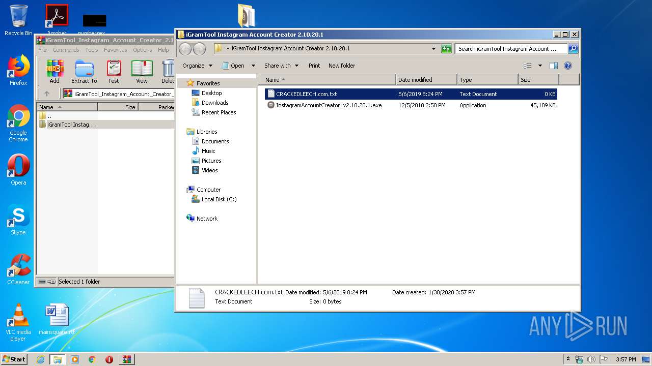Click the WinRAR Extract To icon

point(84,72)
